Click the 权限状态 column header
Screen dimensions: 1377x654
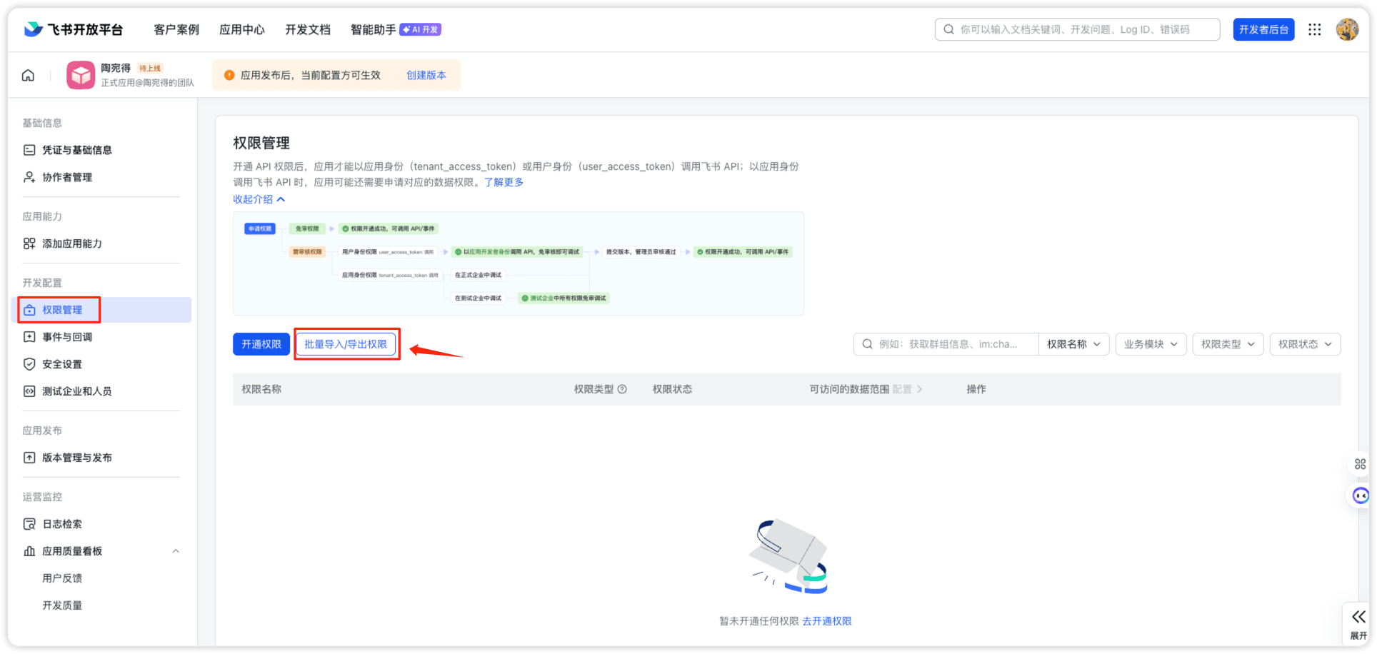point(672,389)
